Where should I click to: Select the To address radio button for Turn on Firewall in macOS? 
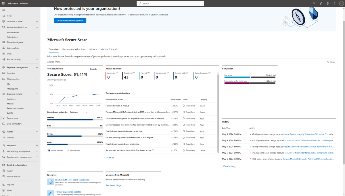coord(183,106)
